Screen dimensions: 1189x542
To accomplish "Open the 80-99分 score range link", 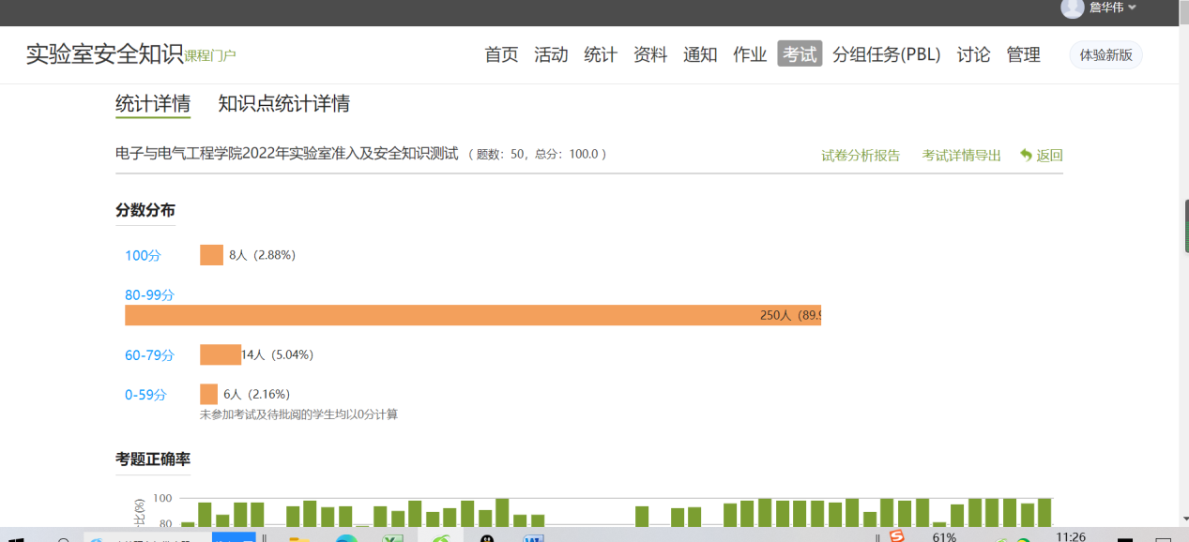I will click(x=149, y=295).
